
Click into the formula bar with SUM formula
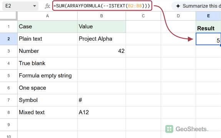(x=102, y=6)
